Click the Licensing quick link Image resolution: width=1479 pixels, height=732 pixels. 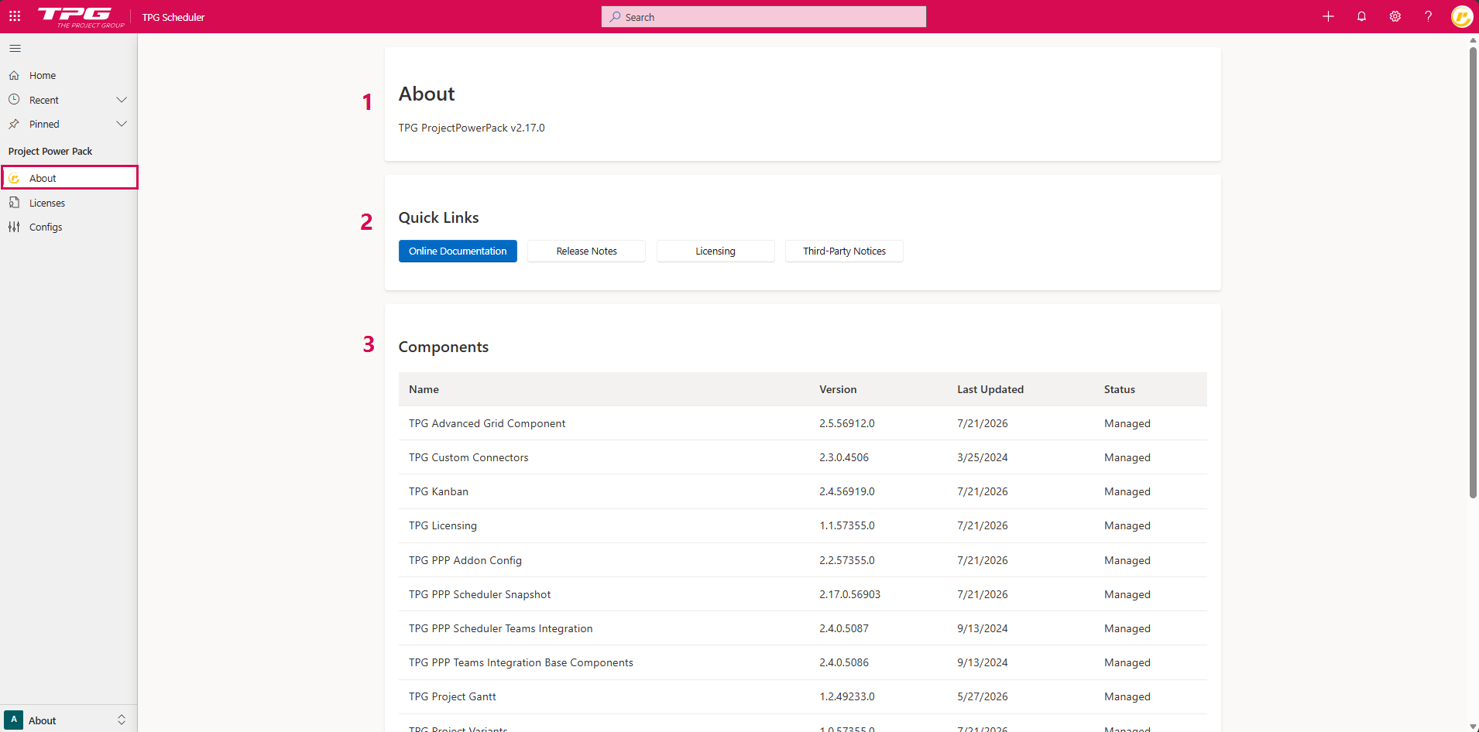[715, 251]
